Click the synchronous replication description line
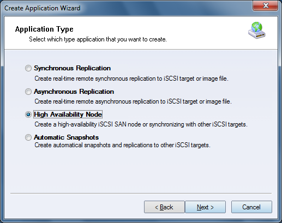This screenshot has height=223, width=282. pos(131,79)
